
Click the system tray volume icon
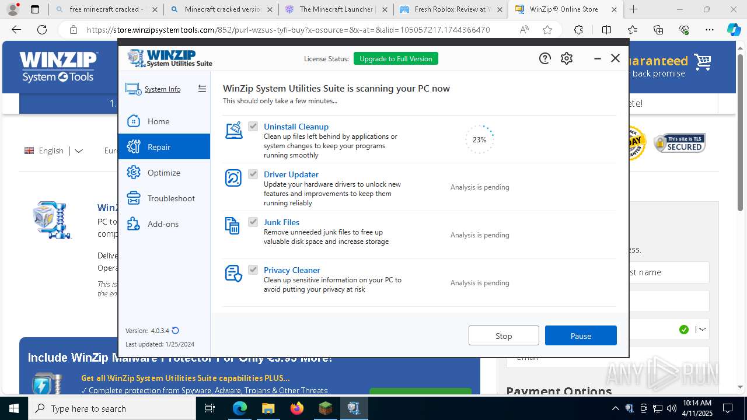click(x=672, y=408)
